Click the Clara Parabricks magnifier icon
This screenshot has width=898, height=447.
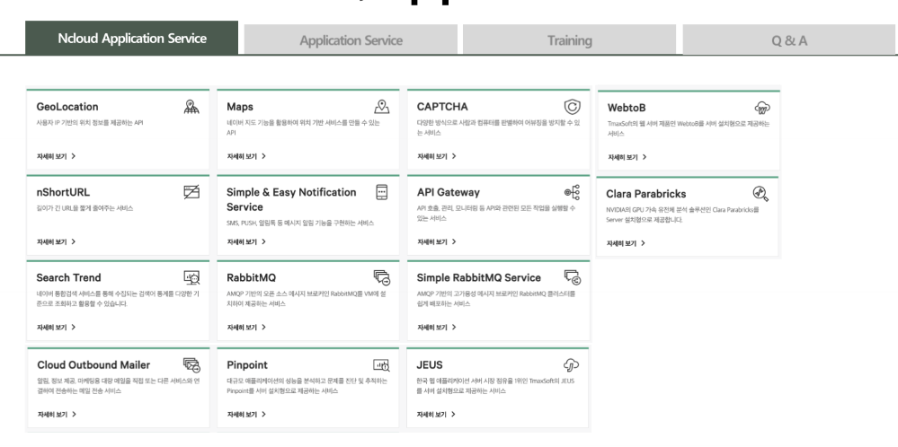click(x=760, y=194)
